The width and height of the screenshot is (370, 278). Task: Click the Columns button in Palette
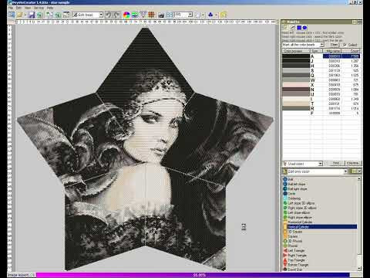click(352, 164)
